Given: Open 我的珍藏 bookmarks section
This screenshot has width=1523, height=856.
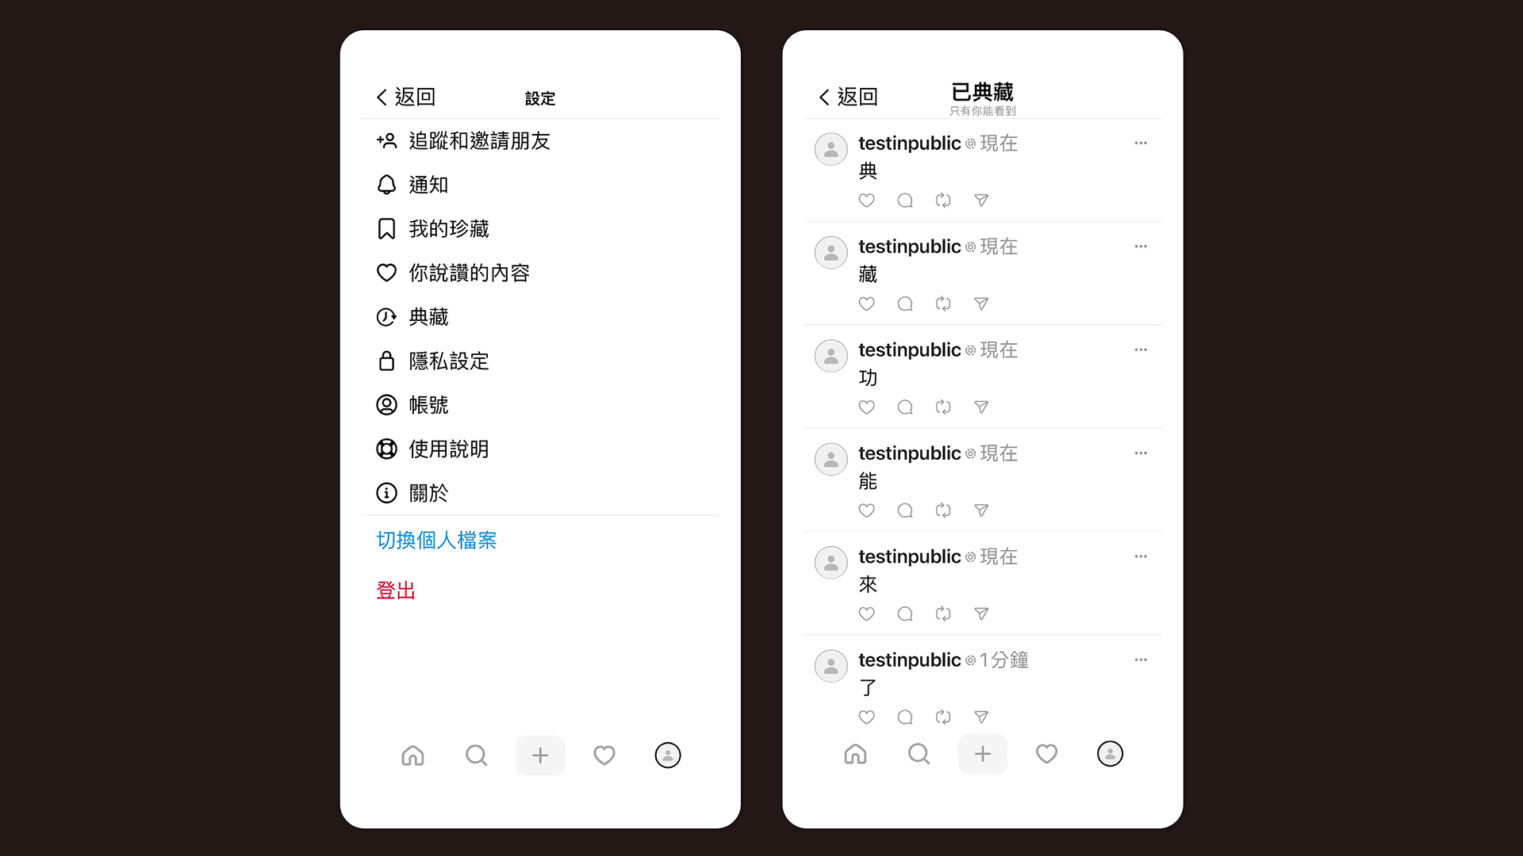Looking at the screenshot, I should (447, 227).
